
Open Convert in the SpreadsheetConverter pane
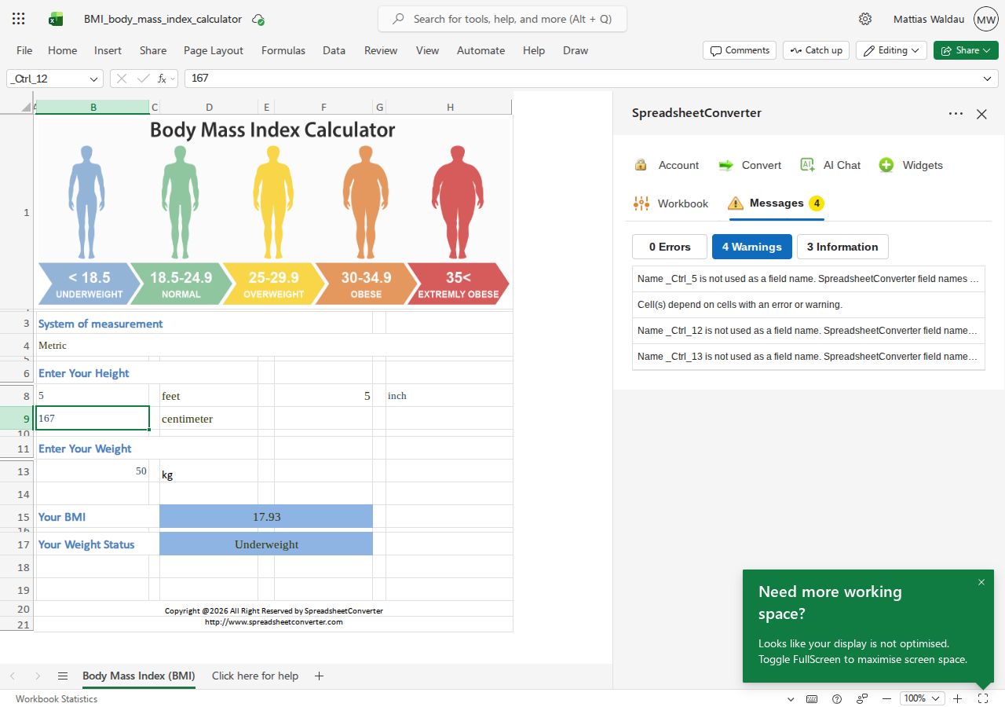[750, 165]
